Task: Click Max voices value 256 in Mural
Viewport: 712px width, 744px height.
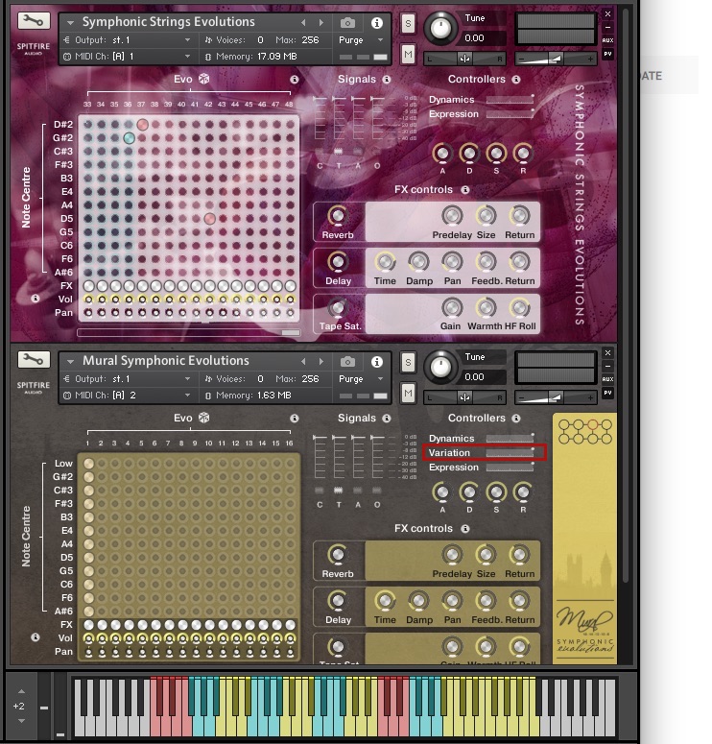Action: [310, 379]
